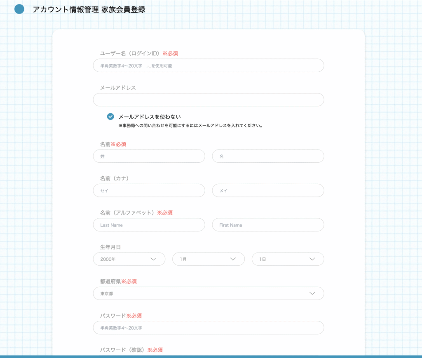The image size is (422, 358).
Task: Click the chevron arrow in the birth year selector
Action: [x=154, y=259]
